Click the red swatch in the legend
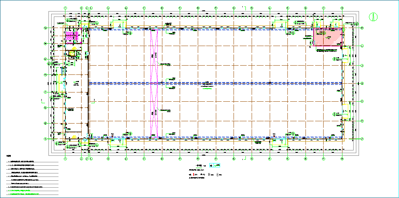Image resolution: width=399 pixels, height=198 pixels. 194,175
